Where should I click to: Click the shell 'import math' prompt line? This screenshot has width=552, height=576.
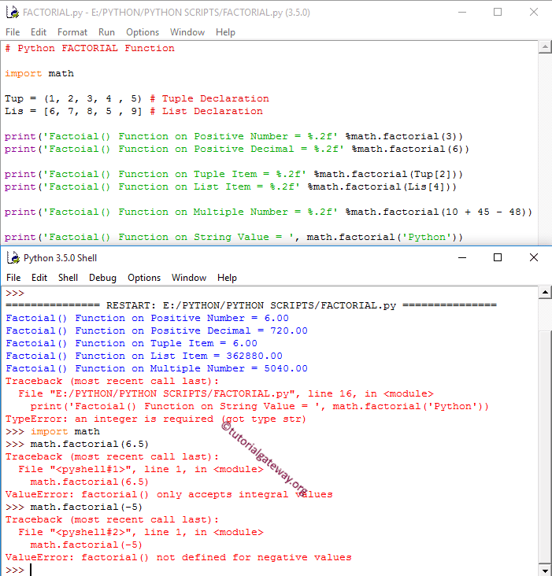pyautogui.click(x=53, y=431)
